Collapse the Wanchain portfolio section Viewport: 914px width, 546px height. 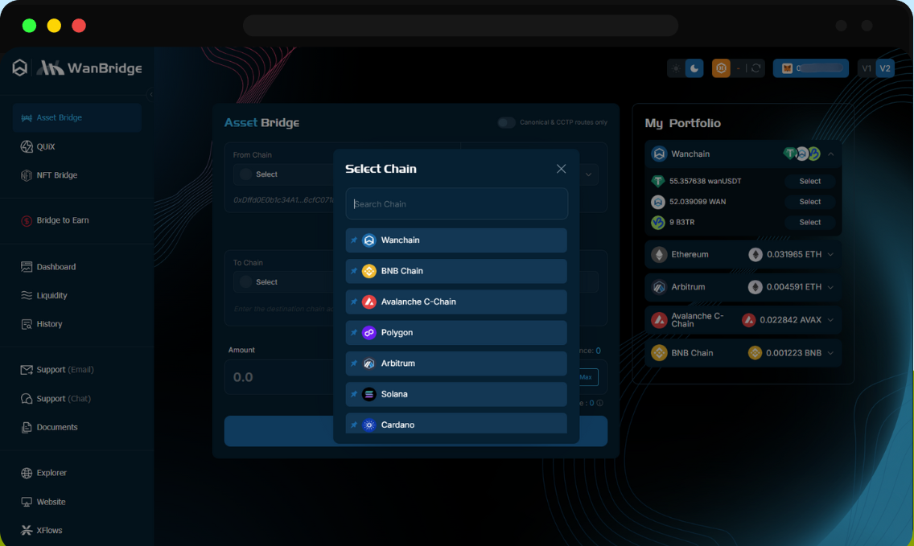pos(830,154)
